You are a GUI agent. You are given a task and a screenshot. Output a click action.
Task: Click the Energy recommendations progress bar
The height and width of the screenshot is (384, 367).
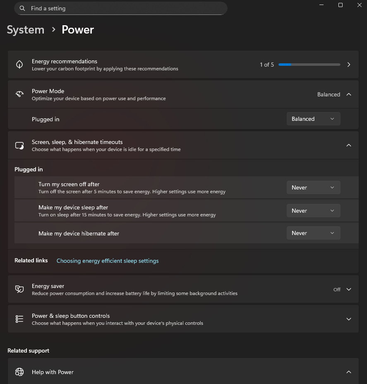coord(309,65)
